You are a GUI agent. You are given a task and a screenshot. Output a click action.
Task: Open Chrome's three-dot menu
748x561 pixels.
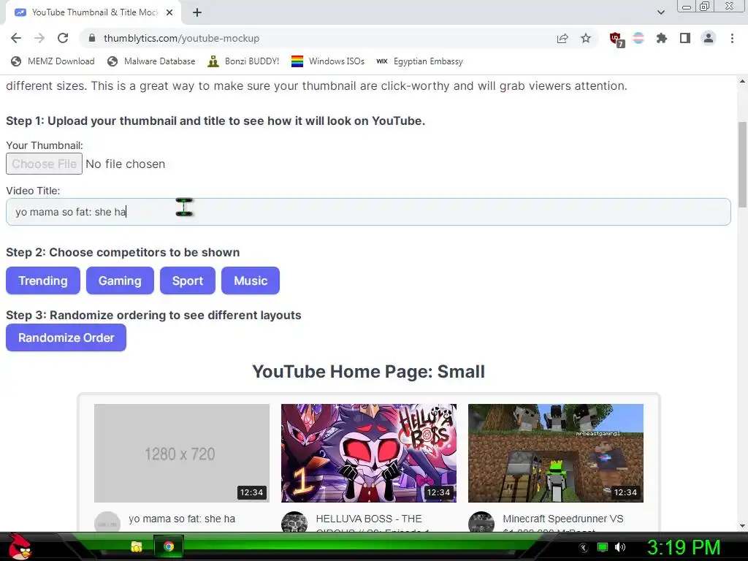[732, 38]
